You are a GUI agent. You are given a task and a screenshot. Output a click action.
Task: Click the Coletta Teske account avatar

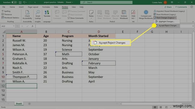pos(165,2)
